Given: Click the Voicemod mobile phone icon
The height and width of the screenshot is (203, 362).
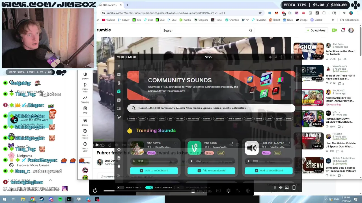Looking at the screenshot, I should (x=294, y=187).
